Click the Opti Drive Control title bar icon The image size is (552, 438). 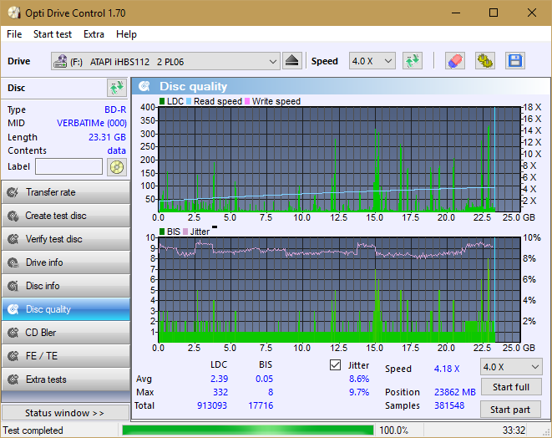tap(14, 13)
